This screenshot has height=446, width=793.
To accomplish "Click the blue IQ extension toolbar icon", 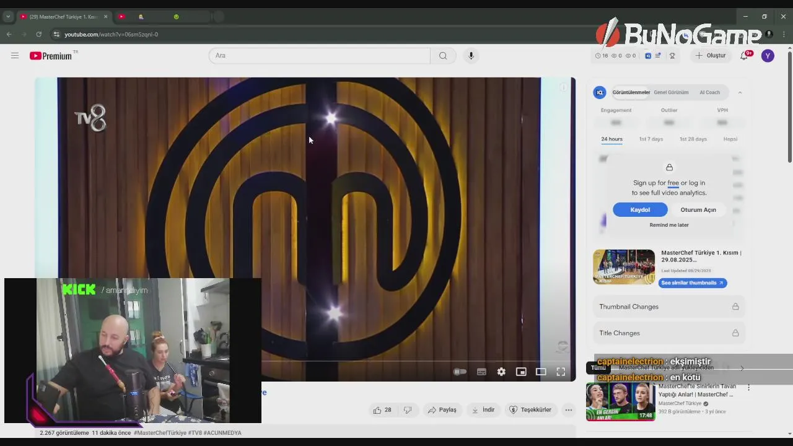I will [648, 56].
